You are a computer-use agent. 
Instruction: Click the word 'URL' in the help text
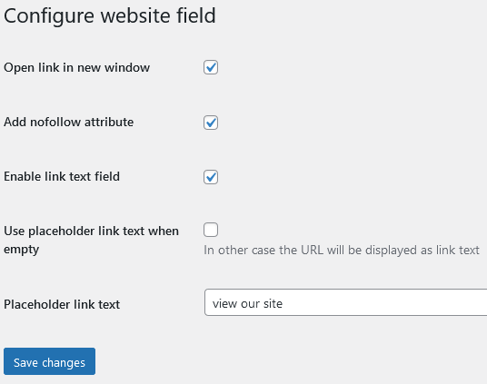coord(313,250)
